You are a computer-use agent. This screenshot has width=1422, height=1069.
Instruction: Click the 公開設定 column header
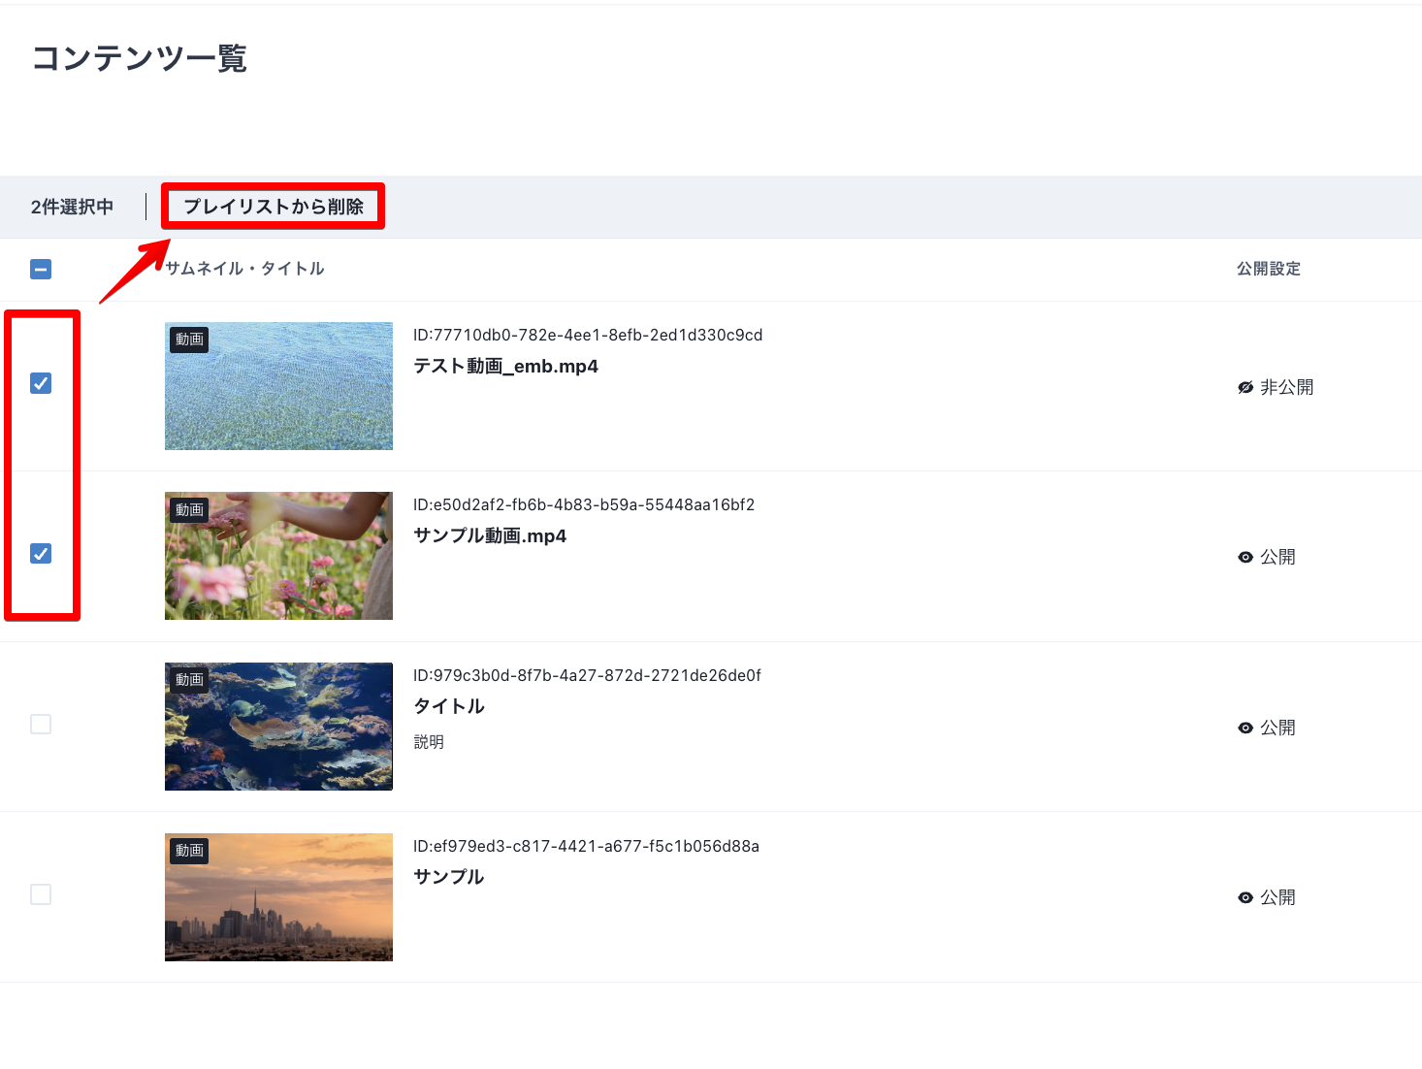[1268, 269]
